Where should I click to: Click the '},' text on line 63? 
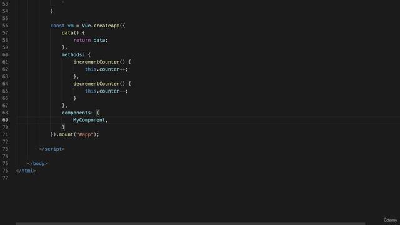coord(76,76)
